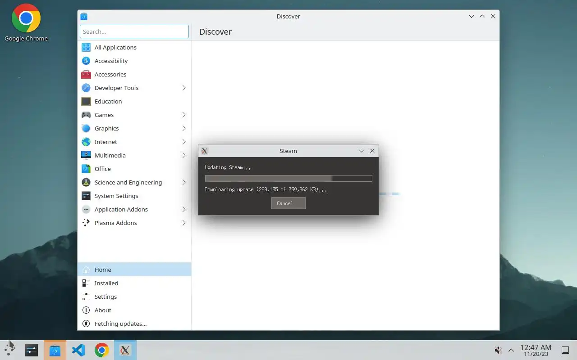
Task: Show hidden system tray icons
Action: coord(511,350)
